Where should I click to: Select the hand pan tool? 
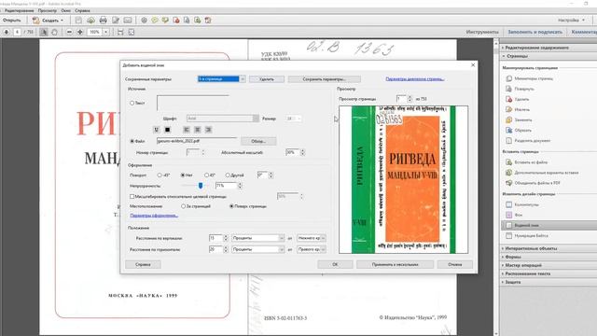click(x=54, y=32)
